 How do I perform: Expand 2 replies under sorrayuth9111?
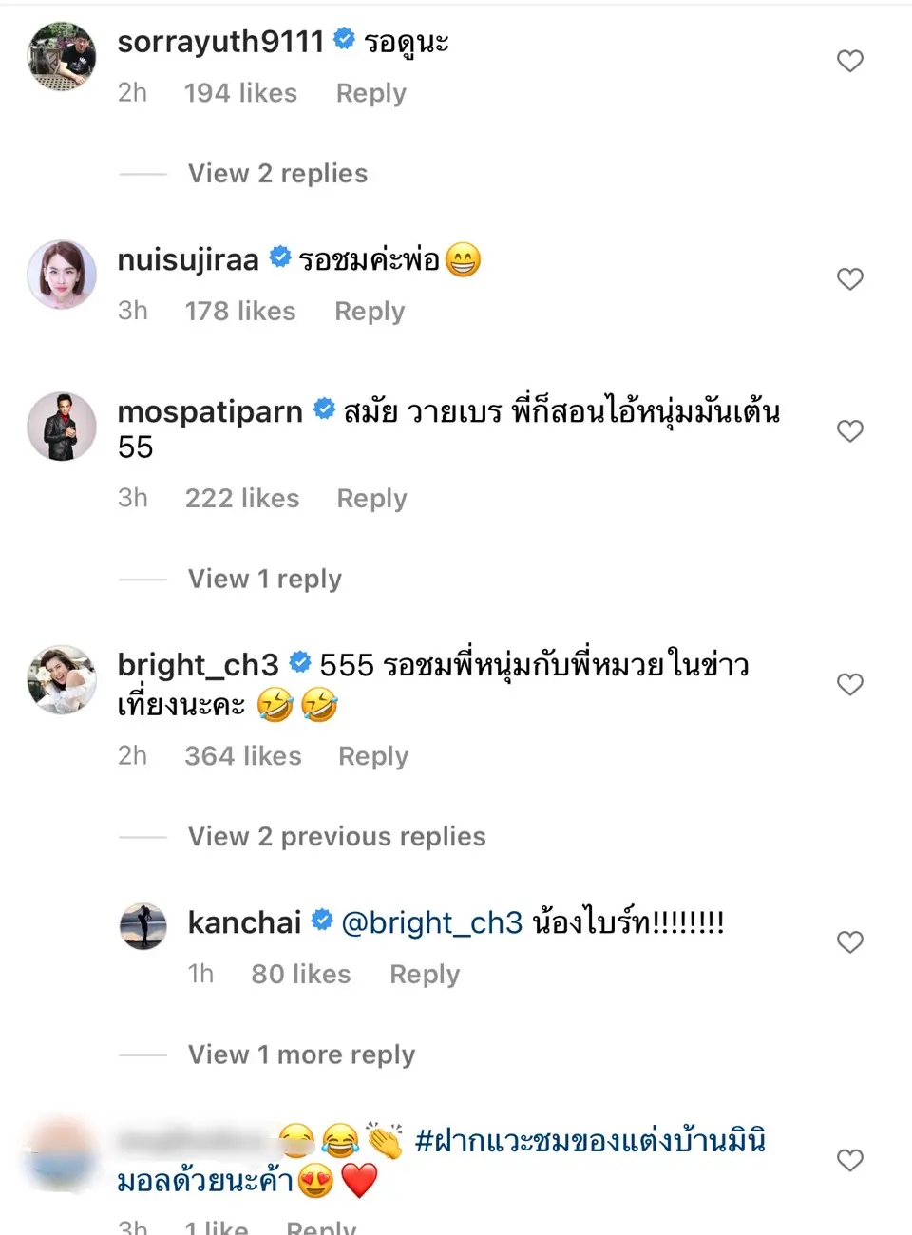[x=277, y=174]
